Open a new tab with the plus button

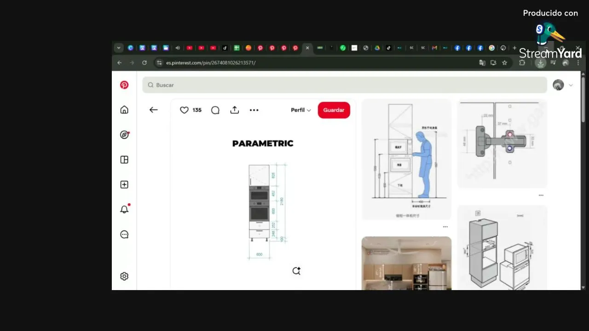(x=514, y=48)
